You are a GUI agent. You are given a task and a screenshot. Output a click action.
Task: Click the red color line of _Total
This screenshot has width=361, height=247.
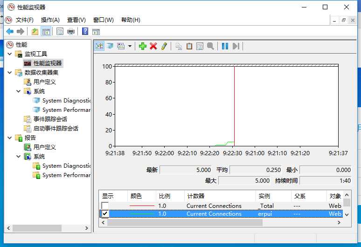tap(142, 206)
